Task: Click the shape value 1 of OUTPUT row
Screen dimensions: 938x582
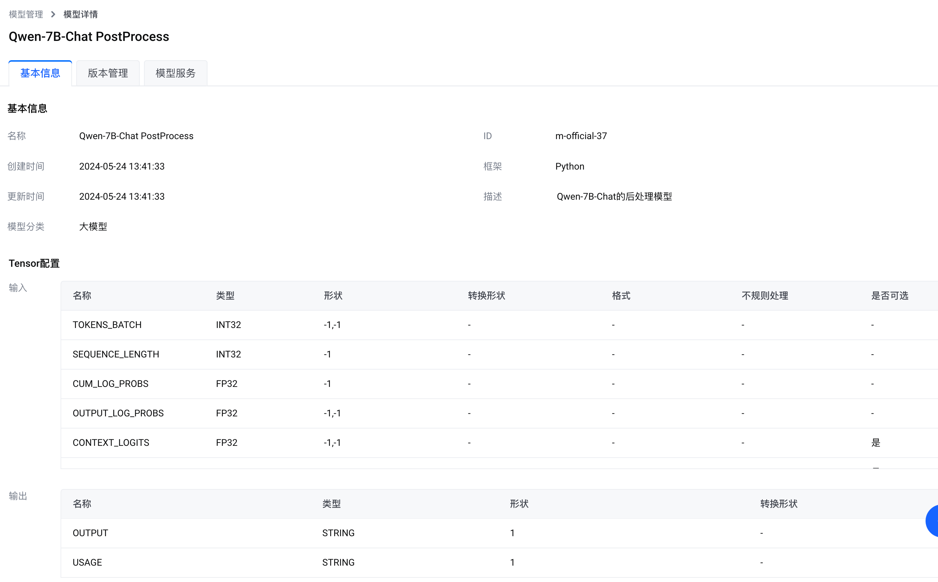Action: coord(512,533)
